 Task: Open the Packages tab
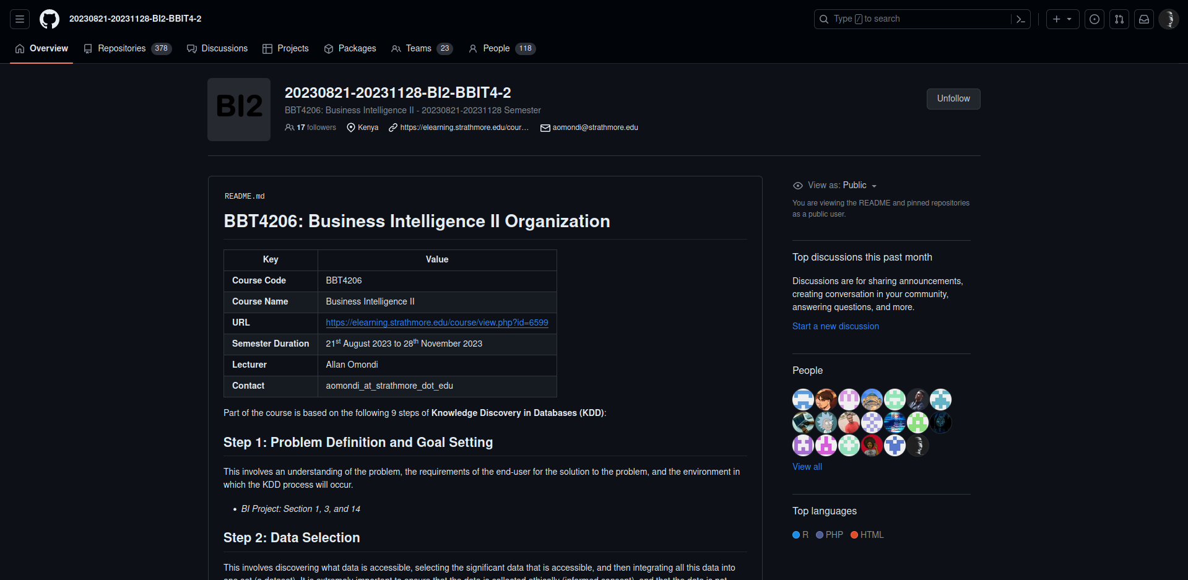pos(350,48)
